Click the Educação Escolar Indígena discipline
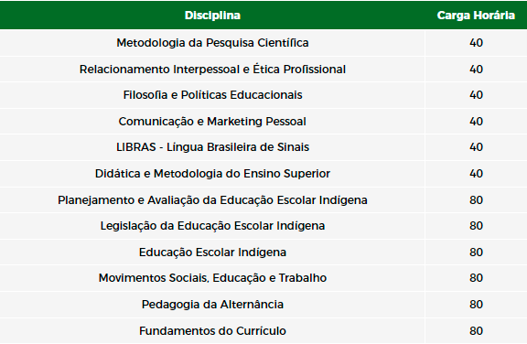The height and width of the screenshot is (344, 527). 212,253
